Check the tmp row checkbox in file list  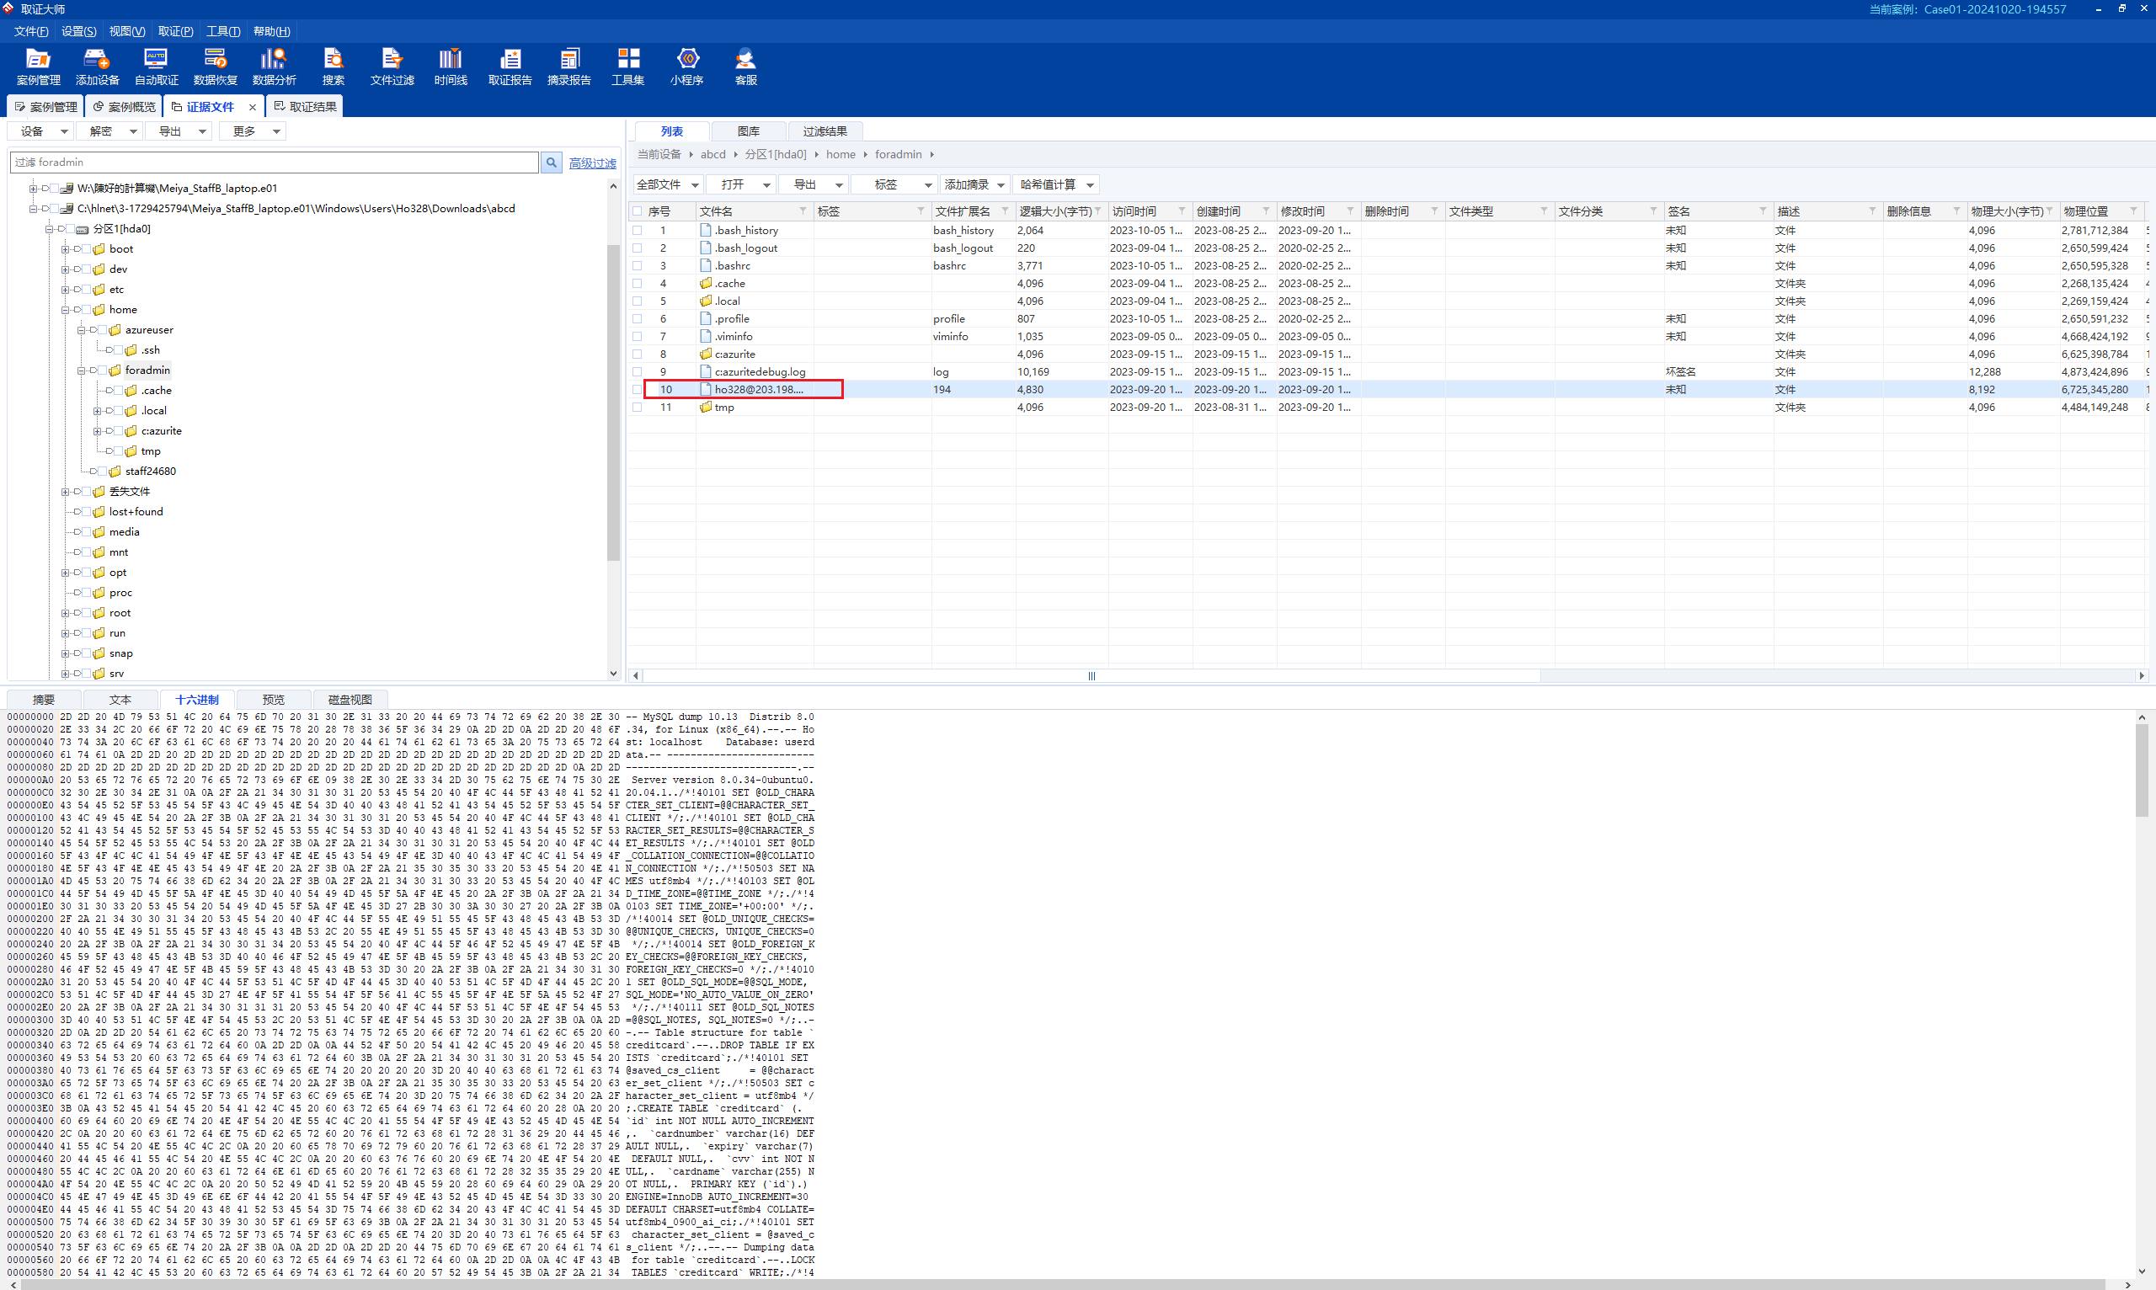click(638, 408)
